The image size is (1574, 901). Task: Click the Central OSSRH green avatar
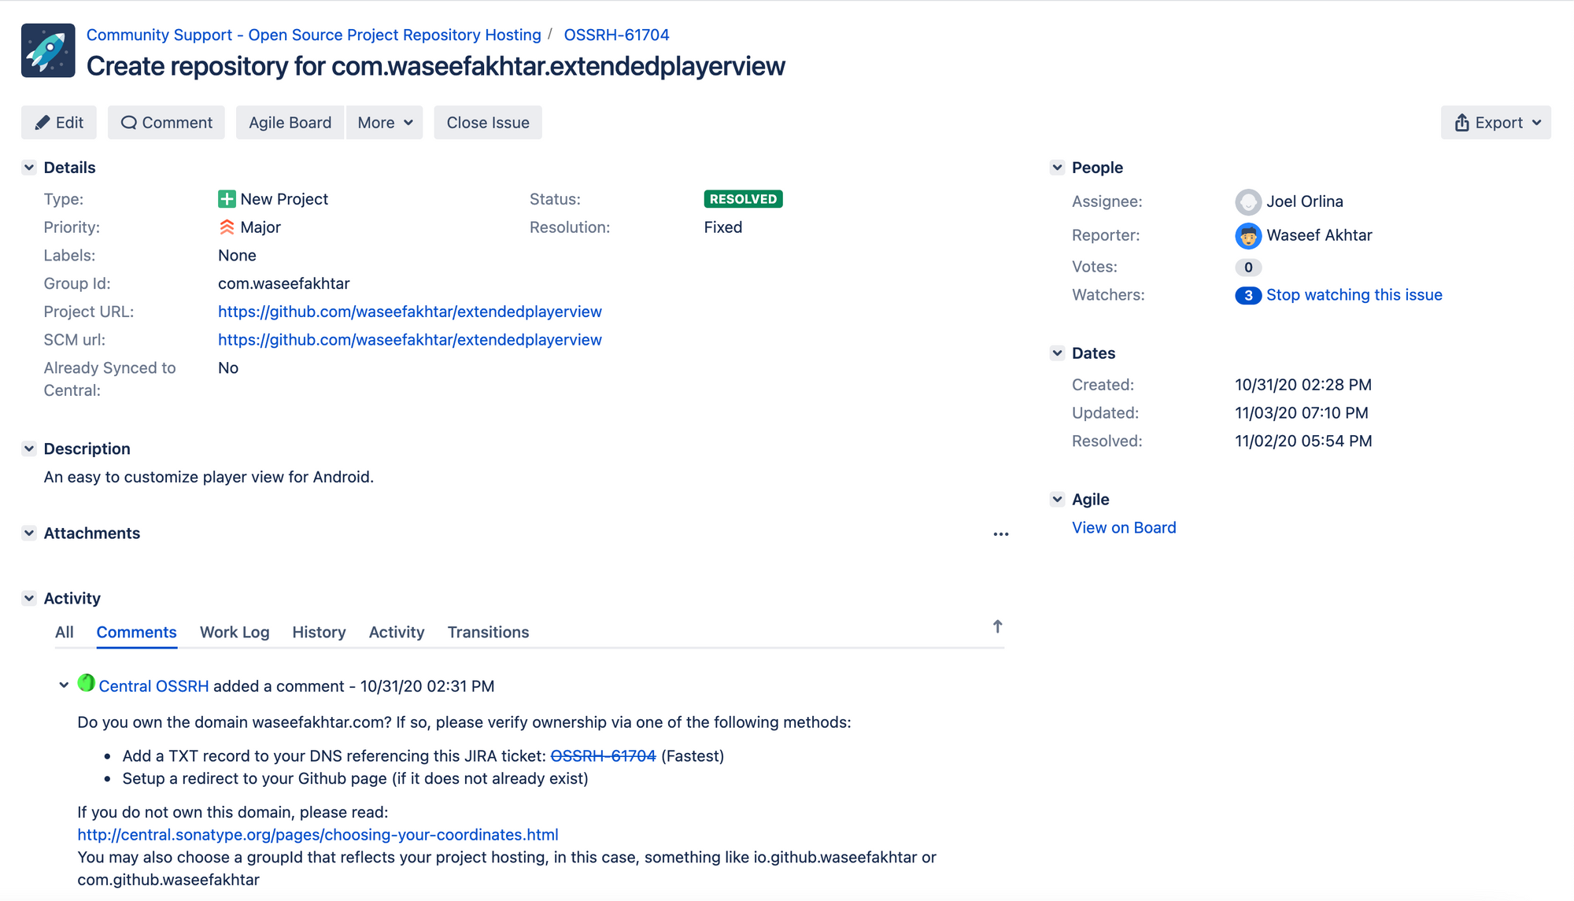(87, 683)
